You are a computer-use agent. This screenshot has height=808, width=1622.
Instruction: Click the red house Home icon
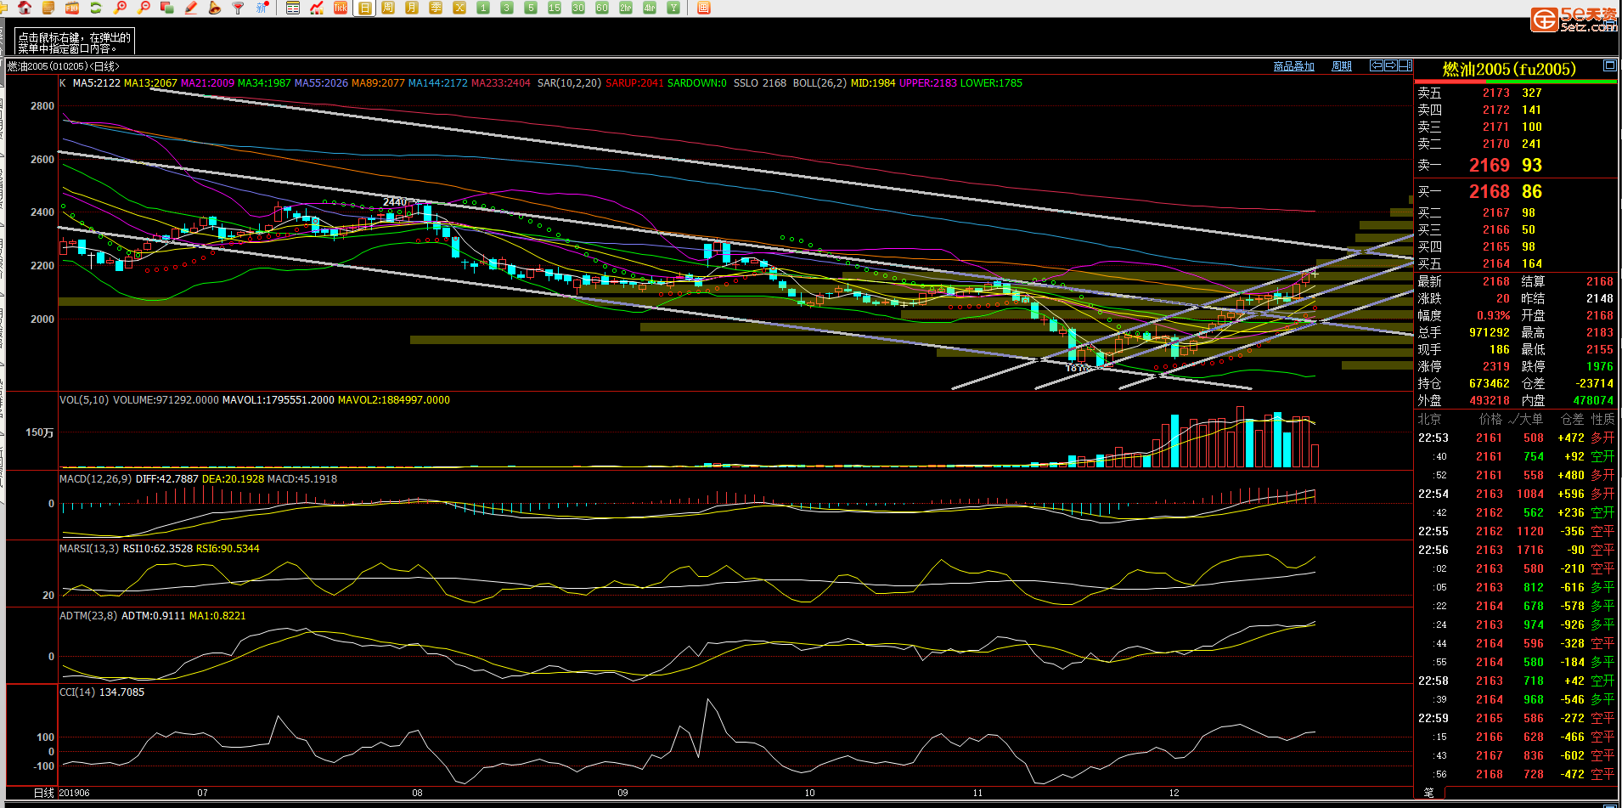pos(25,8)
